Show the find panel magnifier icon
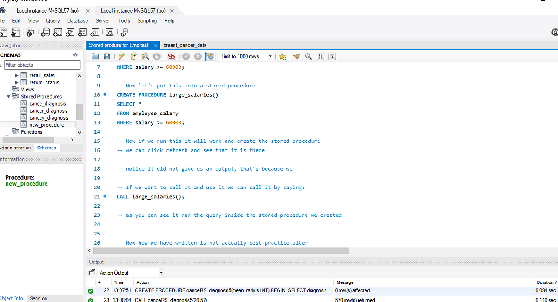Image resolution: width=558 pixels, height=302 pixels. tap(308, 56)
